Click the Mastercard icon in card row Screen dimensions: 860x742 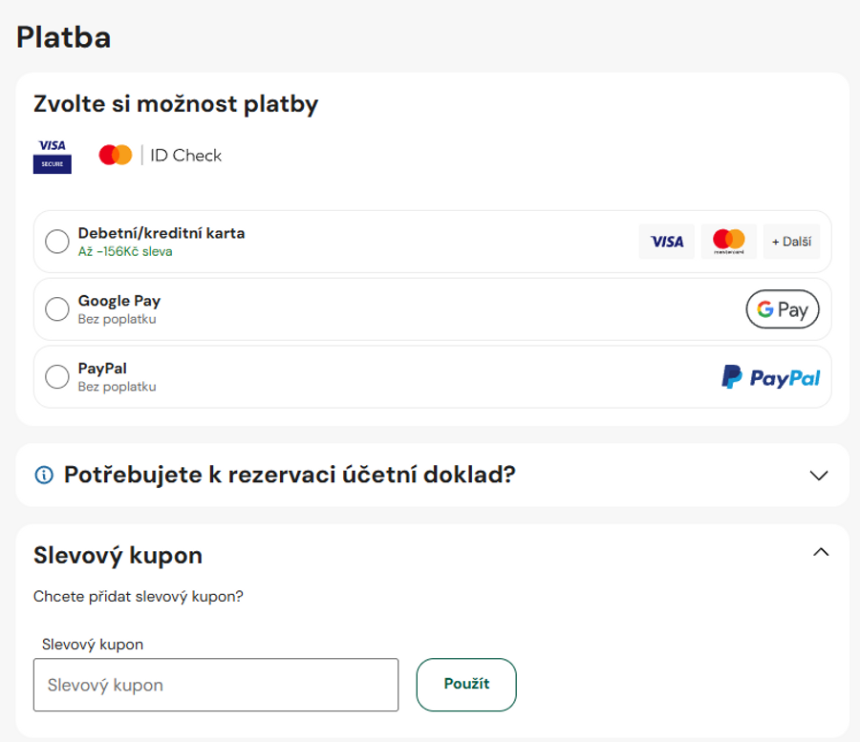[729, 242]
